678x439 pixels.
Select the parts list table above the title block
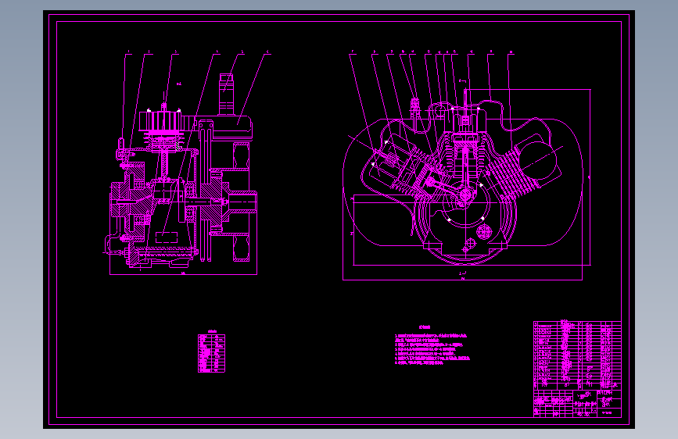578,355
